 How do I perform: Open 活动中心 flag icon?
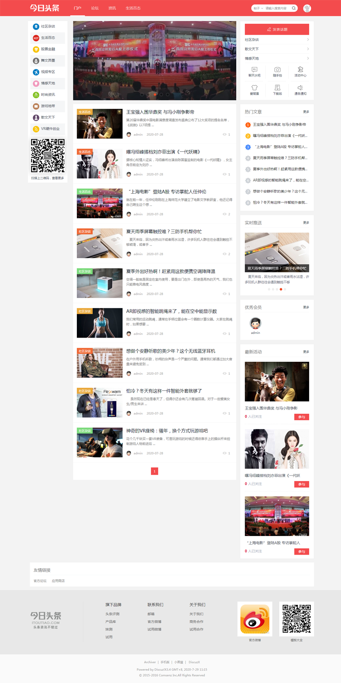(x=300, y=70)
